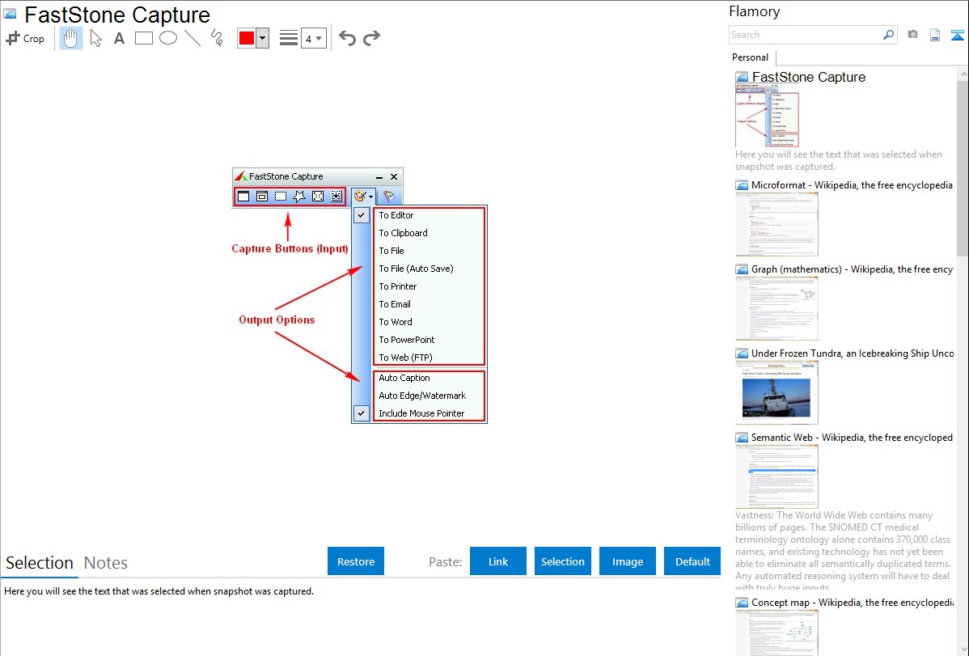
Task: Select the ellipse drawing tool
Action: point(168,38)
